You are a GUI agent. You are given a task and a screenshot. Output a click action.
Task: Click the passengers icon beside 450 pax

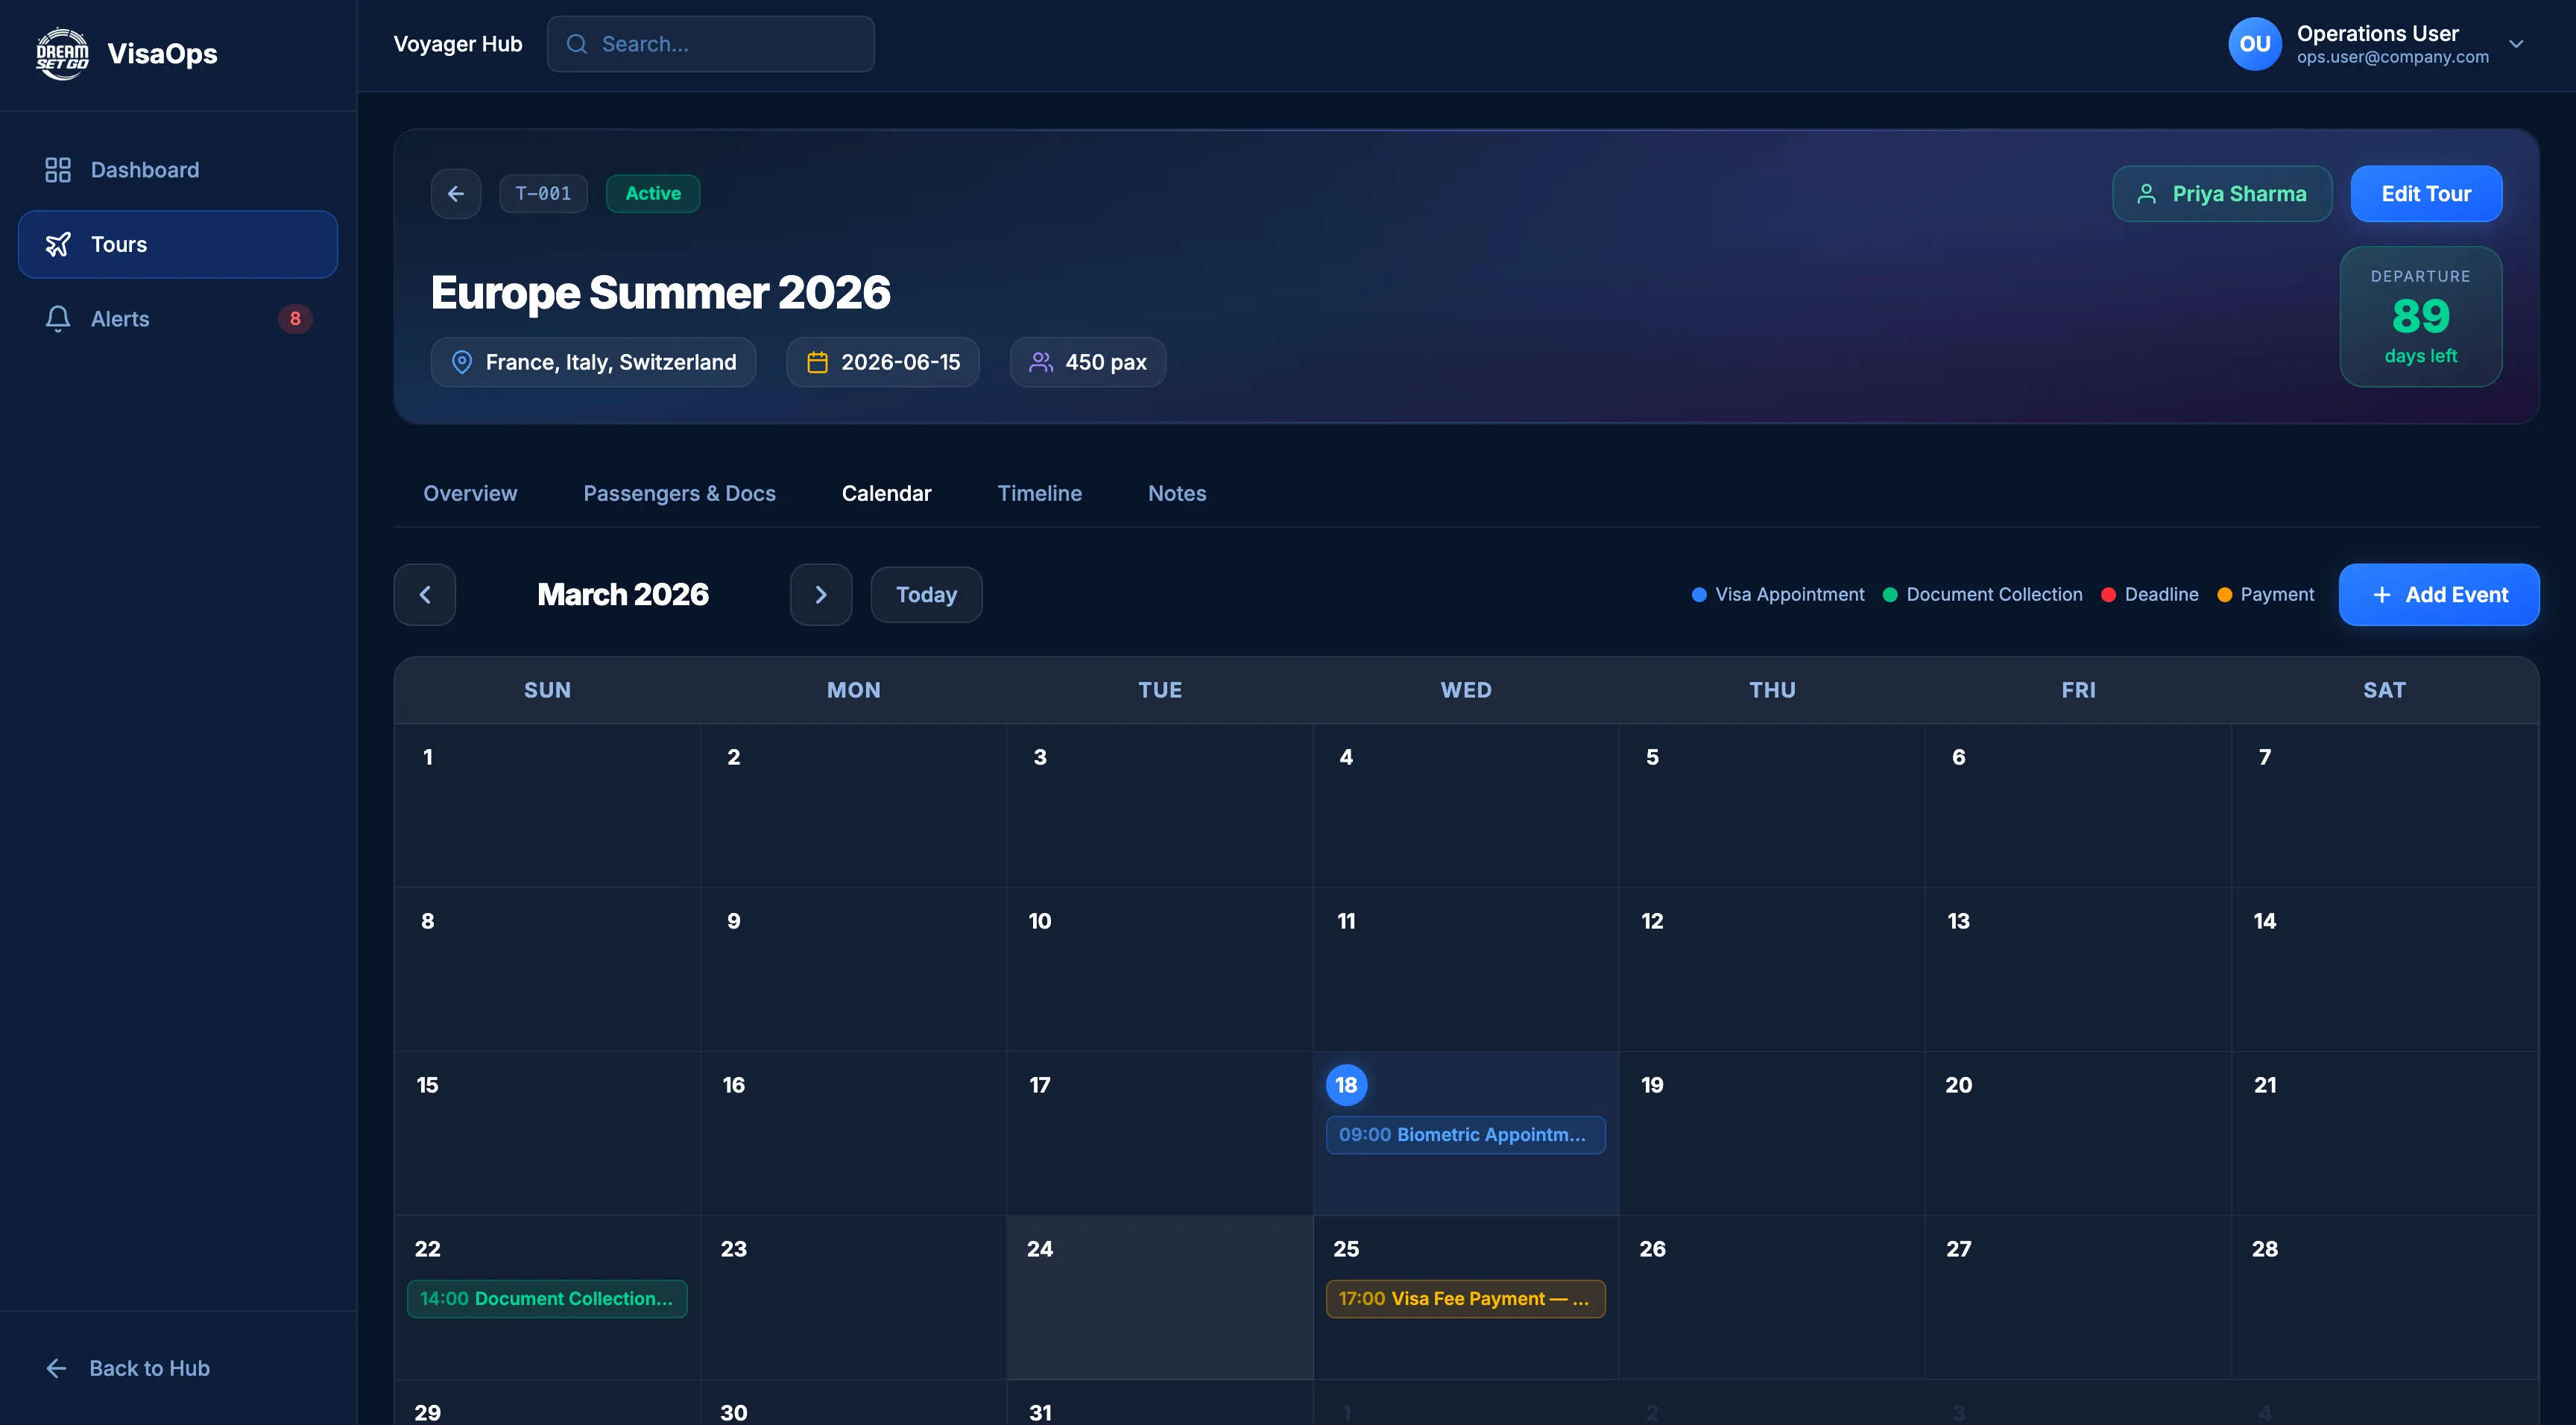coord(1041,362)
